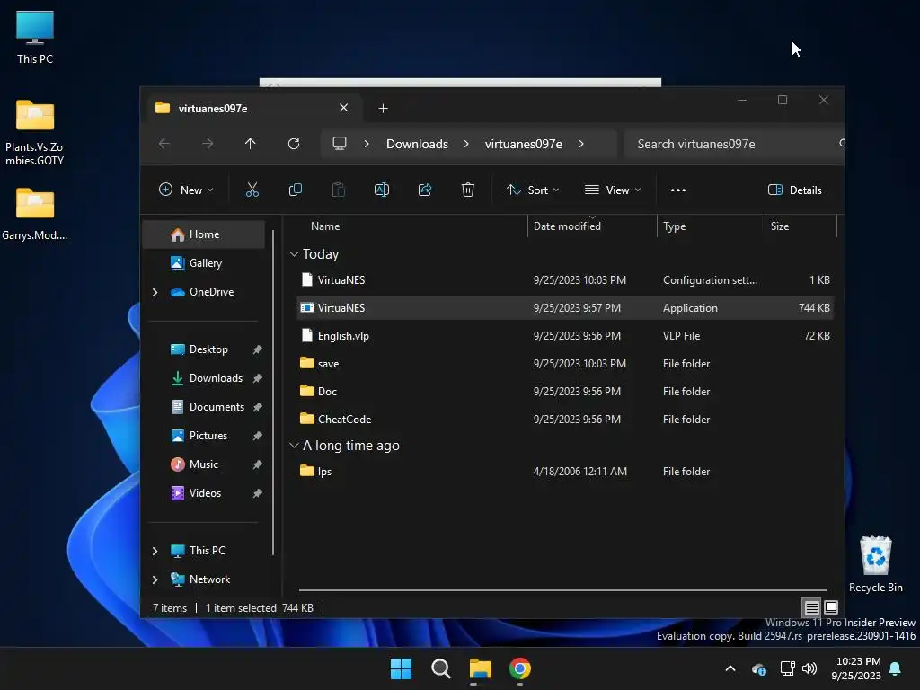Go back with the left arrow
920x690 pixels.
[164, 144]
